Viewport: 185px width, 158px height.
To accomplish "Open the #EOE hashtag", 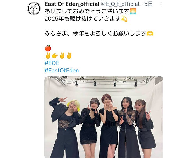I will point(52,63).
